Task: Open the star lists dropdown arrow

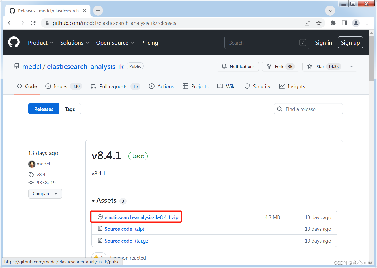Action: click(x=352, y=67)
